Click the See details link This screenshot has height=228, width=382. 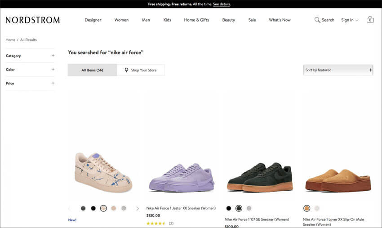222,4
